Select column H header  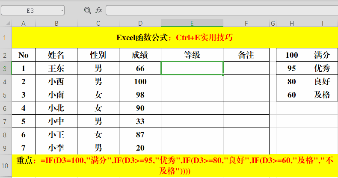(292, 23)
